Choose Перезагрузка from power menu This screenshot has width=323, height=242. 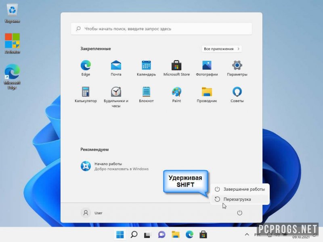coord(240,199)
